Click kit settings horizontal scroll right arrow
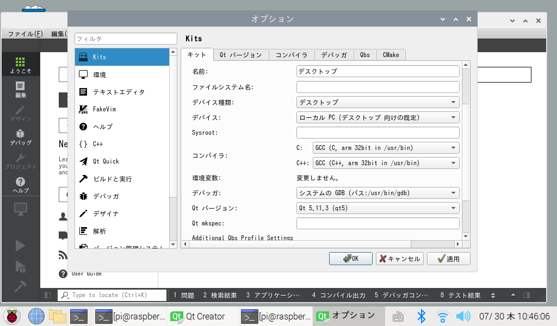This screenshot has width=557, height=326. pos(458,244)
